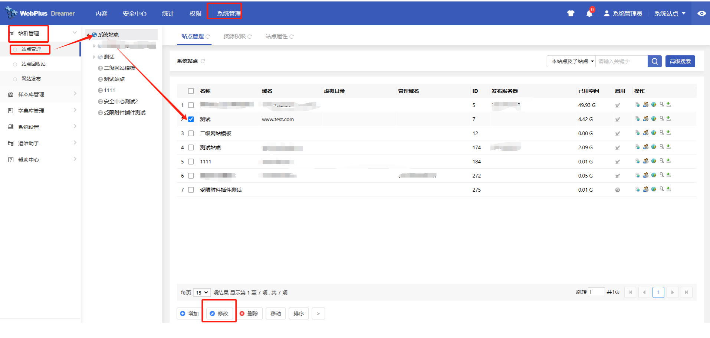
Task: Click the globe icon in the 1111 row
Action: 654,161
